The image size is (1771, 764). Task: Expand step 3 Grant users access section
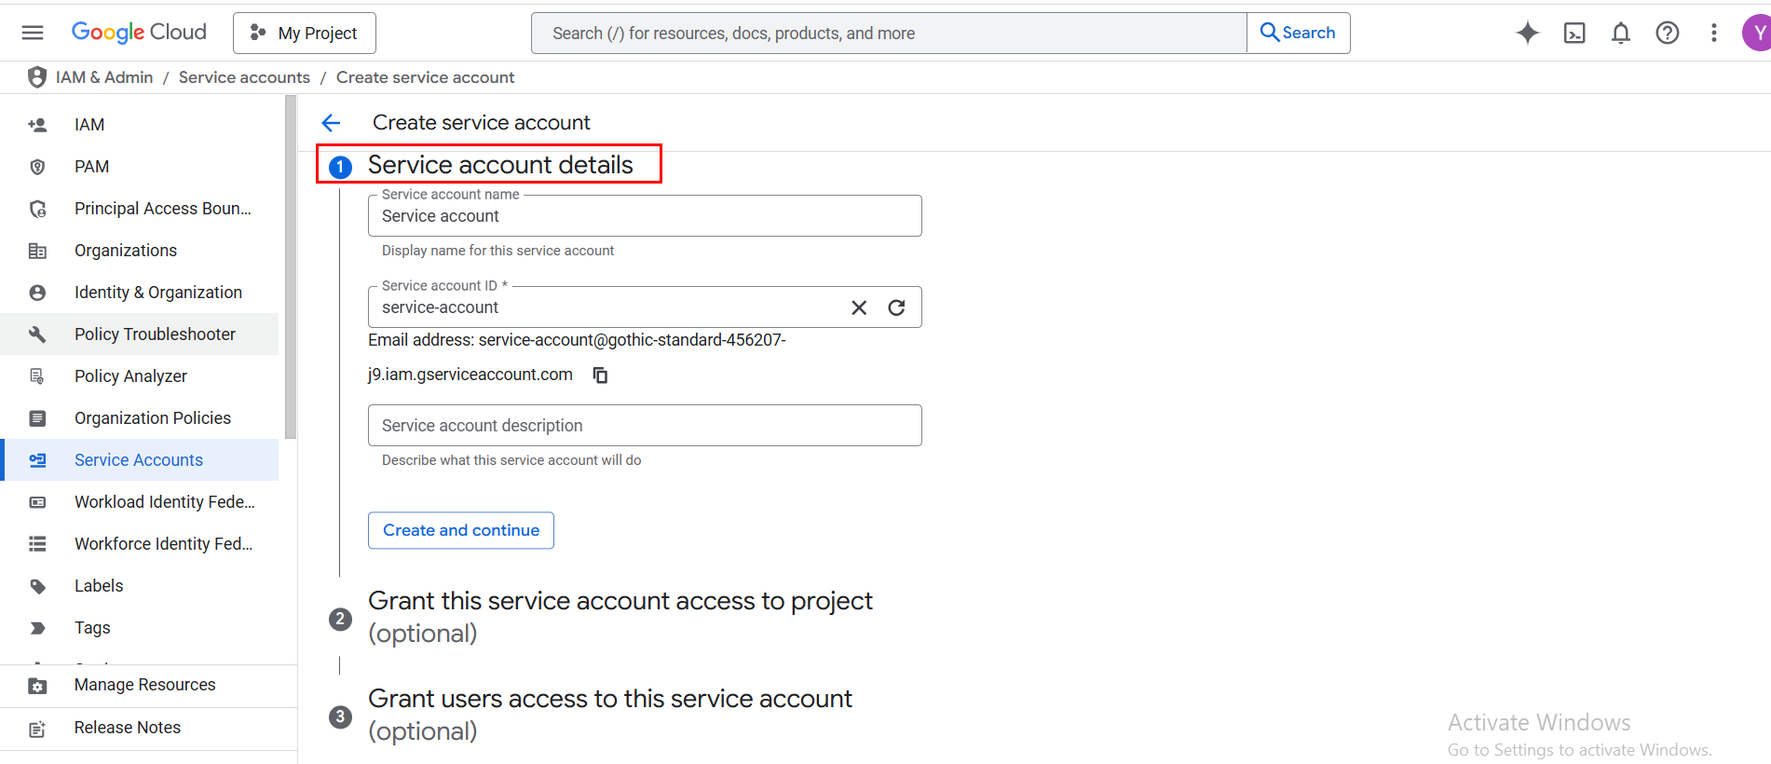(x=609, y=715)
